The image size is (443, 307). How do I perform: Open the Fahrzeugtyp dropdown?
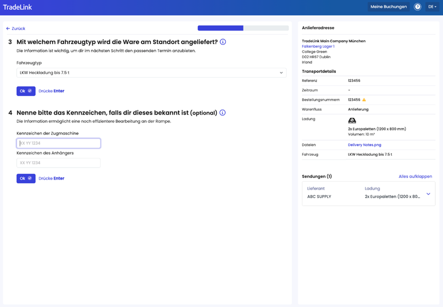tap(151, 73)
